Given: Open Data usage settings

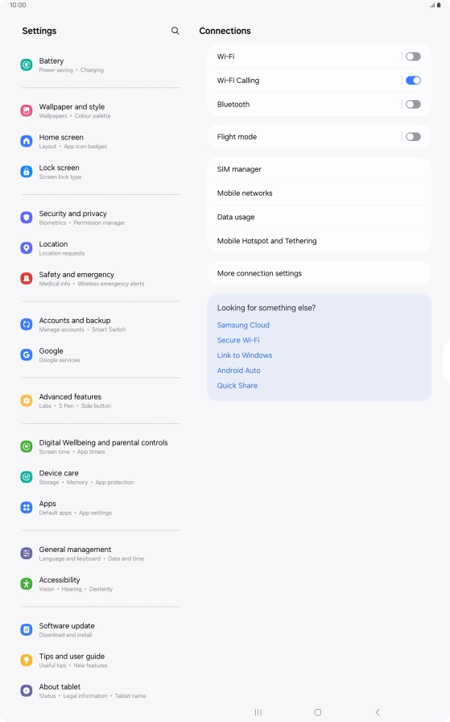Looking at the screenshot, I should 320,218.
